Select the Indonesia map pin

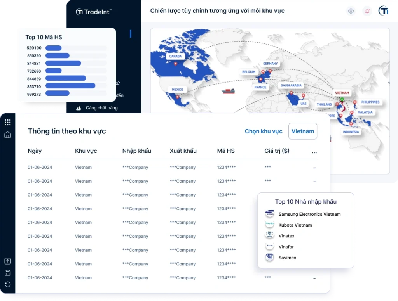point(351,124)
